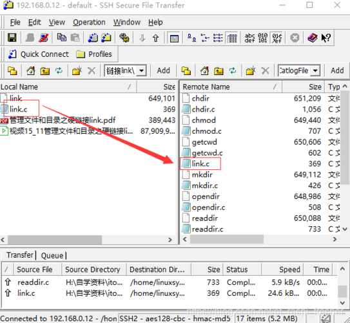Select chdir.c in the remote list
This screenshot has height=323, width=350.
click(x=203, y=109)
